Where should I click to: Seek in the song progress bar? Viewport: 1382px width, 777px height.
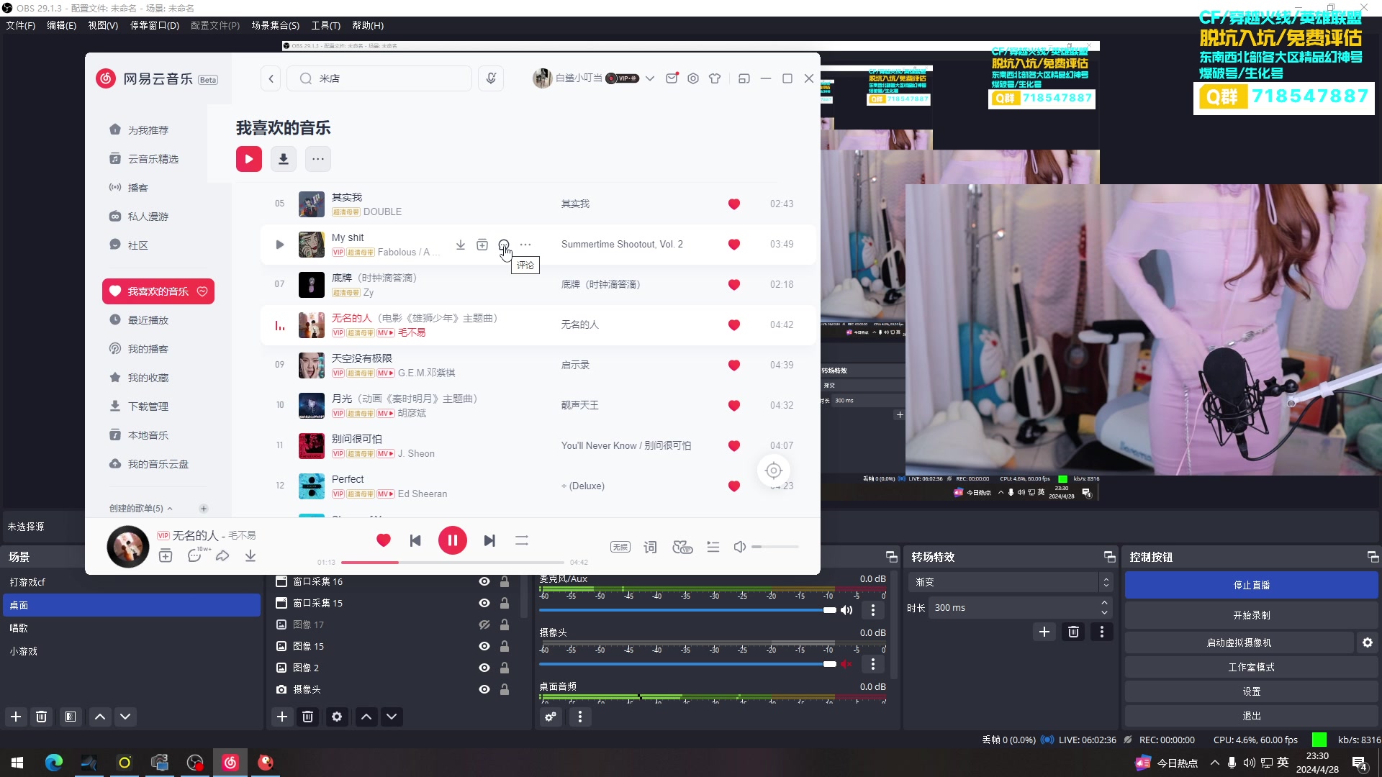pyautogui.click(x=453, y=562)
